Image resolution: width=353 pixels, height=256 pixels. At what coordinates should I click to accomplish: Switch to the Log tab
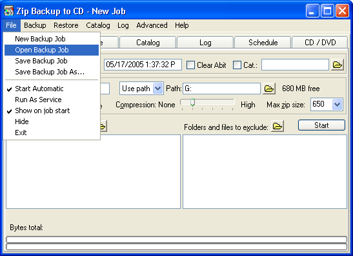[205, 43]
